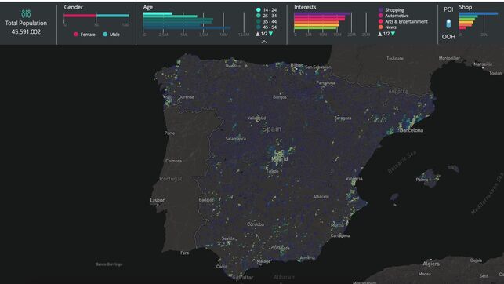Go to next page of Interests legend
This screenshot has height=284, width=504.
pyautogui.click(x=393, y=34)
